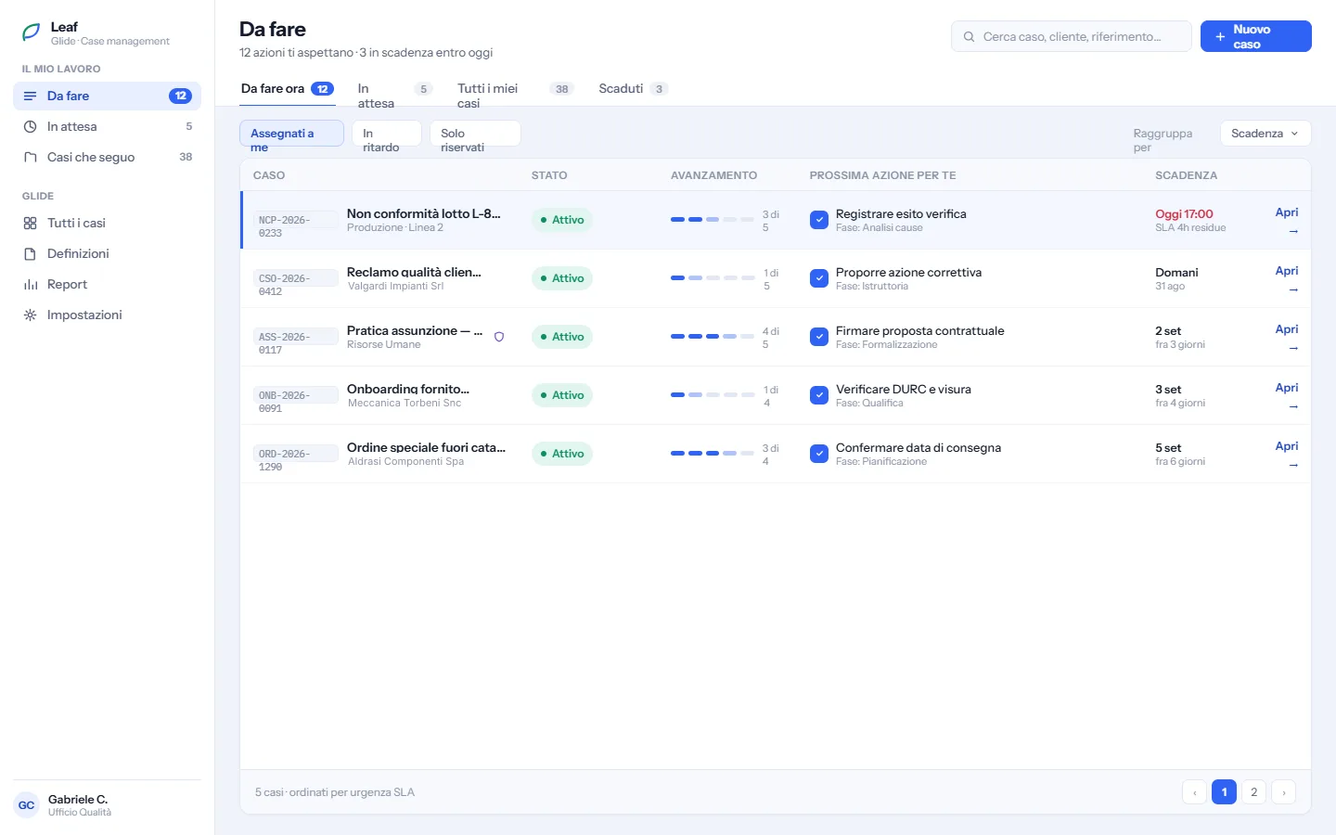The width and height of the screenshot is (1336, 835).
Task: Open Definizioni in the sidebar
Action: pyautogui.click(x=107, y=253)
